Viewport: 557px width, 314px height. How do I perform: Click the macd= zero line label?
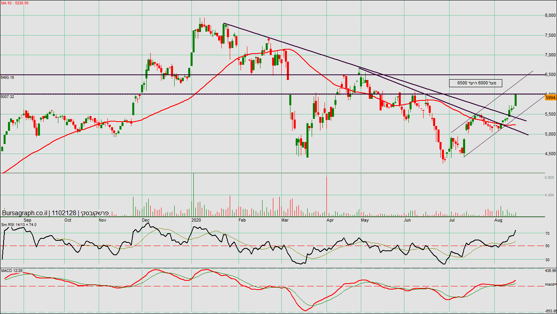coord(551,284)
